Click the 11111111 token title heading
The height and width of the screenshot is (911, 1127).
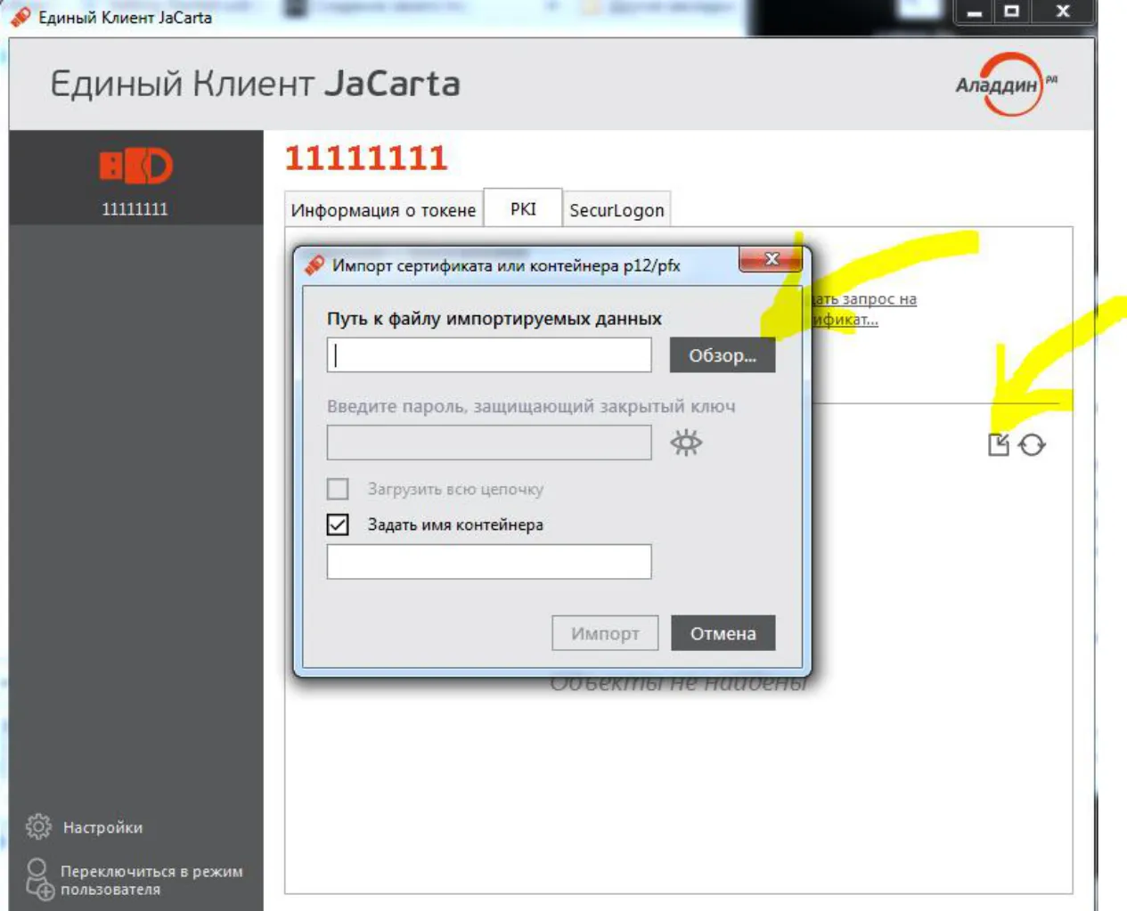pyautogui.click(x=365, y=159)
